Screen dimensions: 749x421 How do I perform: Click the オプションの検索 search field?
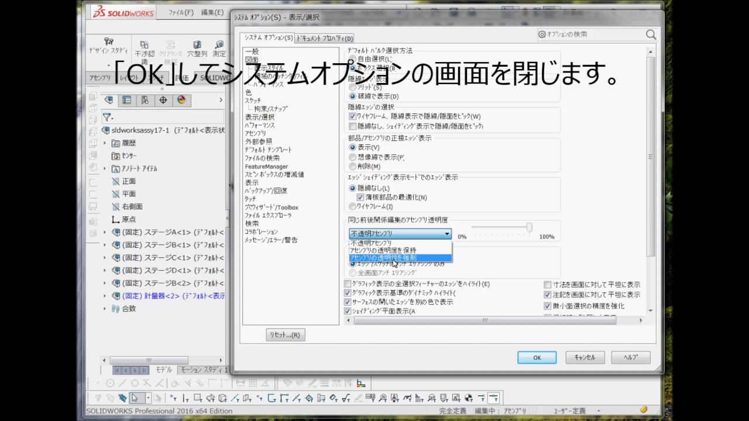(591, 34)
